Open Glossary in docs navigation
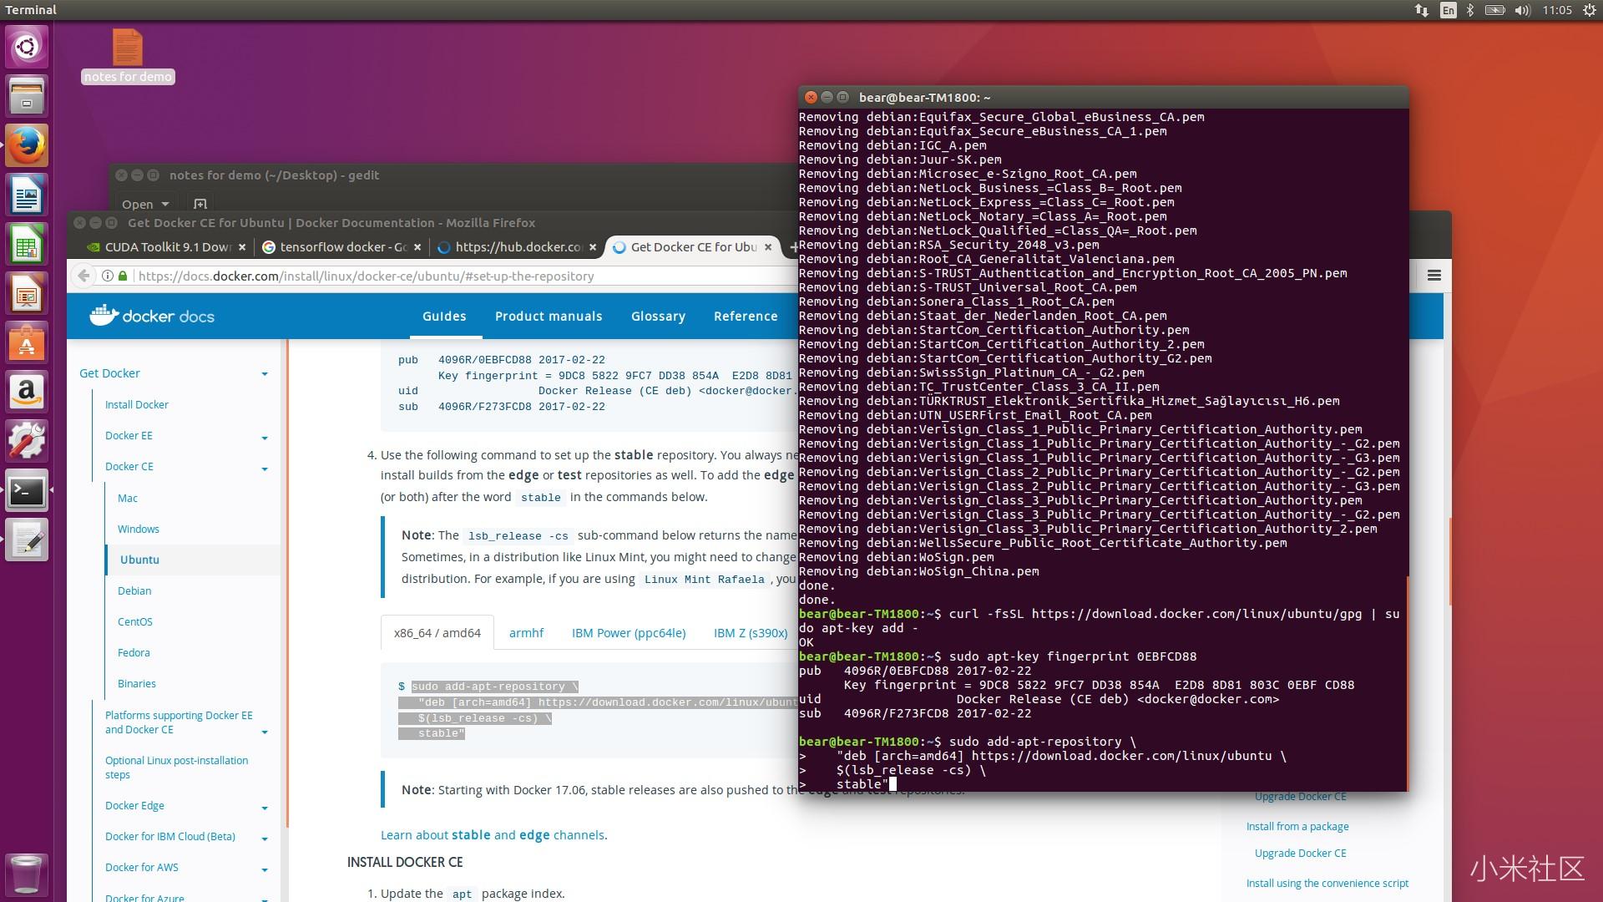1603x902 pixels. [658, 317]
